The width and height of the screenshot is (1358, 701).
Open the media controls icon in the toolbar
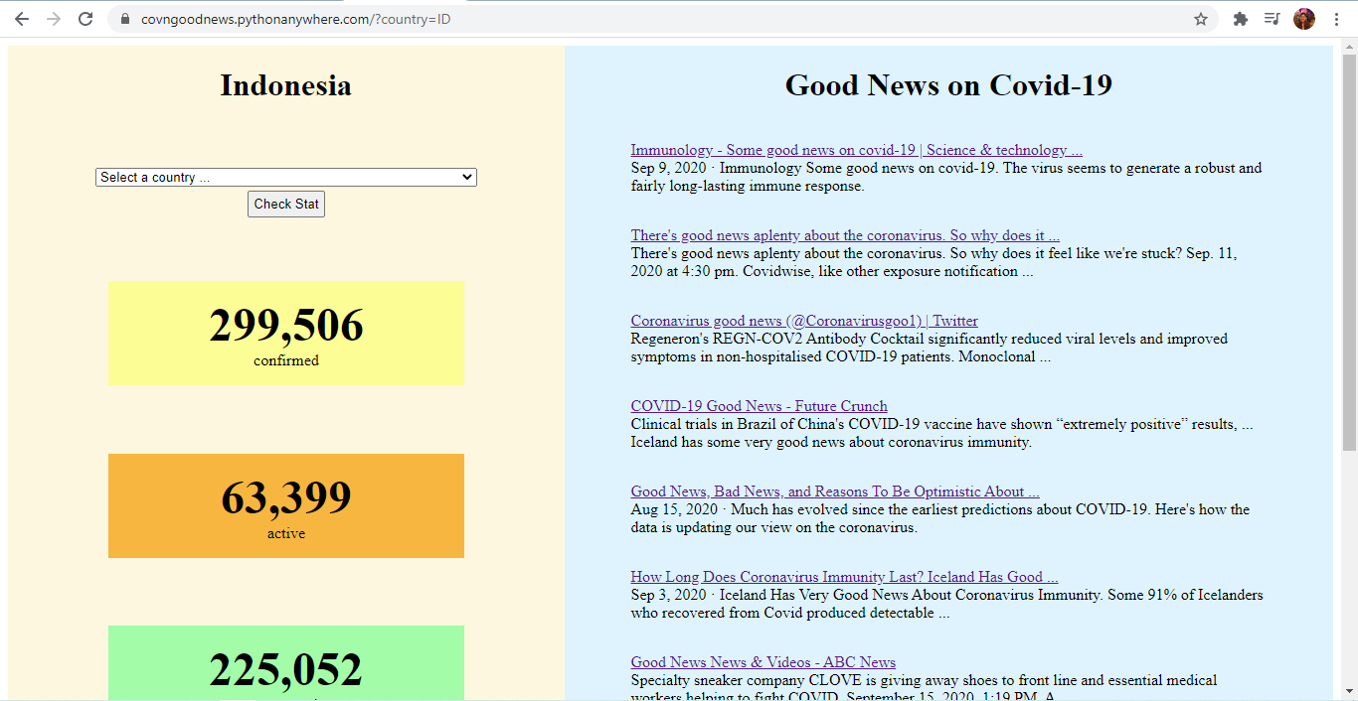(x=1272, y=18)
